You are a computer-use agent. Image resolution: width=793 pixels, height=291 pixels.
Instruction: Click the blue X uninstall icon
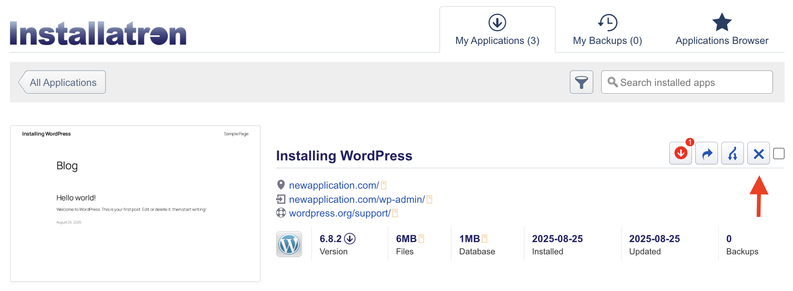click(x=759, y=153)
